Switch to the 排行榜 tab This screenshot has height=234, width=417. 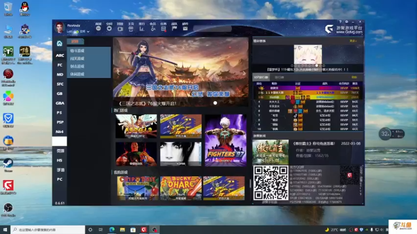click(x=279, y=77)
